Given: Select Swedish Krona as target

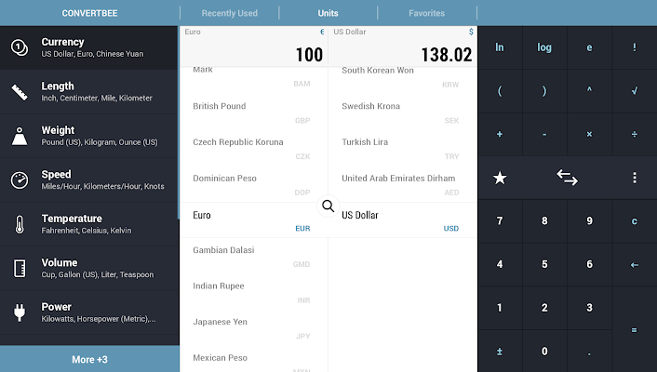Looking at the screenshot, I should pyautogui.click(x=403, y=113).
